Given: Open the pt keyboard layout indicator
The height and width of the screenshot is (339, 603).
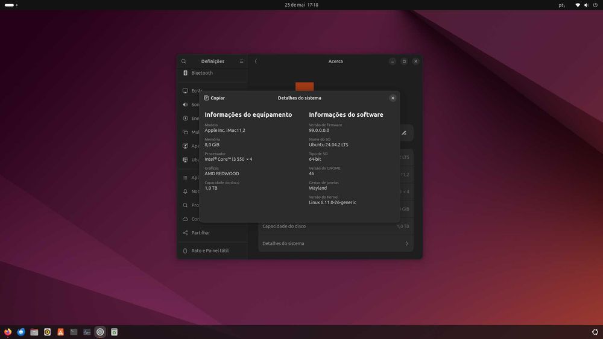Looking at the screenshot, I should (x=561, y=5).
